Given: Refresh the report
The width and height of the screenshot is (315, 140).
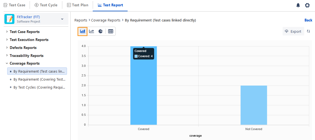Looking at the screenshot, I should point(308,31).
